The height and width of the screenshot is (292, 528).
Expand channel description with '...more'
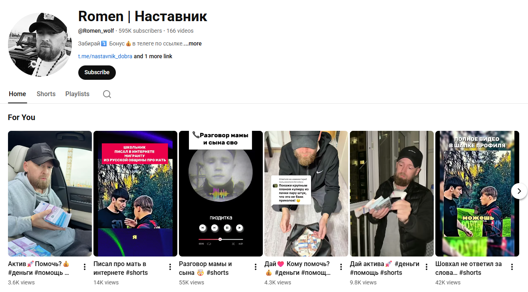[193, 43]
